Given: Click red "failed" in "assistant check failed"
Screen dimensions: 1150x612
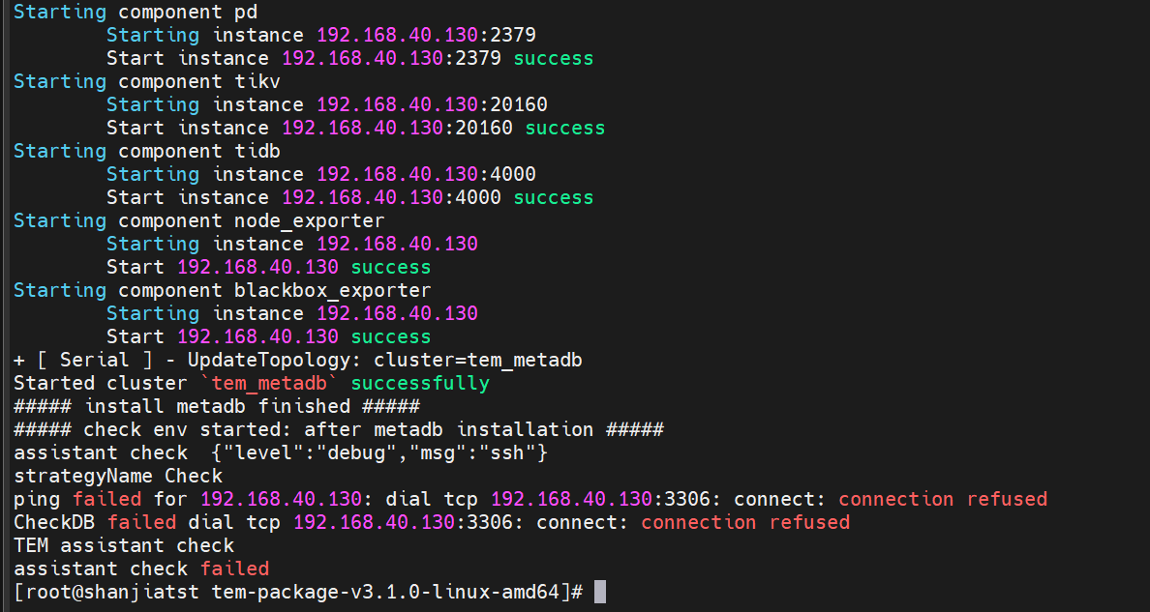Looking at the screenshot, I should pyautogui.click(x=234, y=568).
